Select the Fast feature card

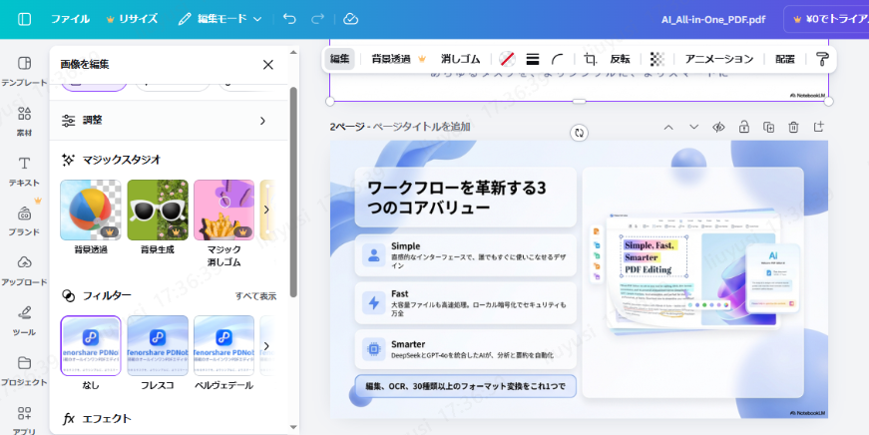point(466,303)
